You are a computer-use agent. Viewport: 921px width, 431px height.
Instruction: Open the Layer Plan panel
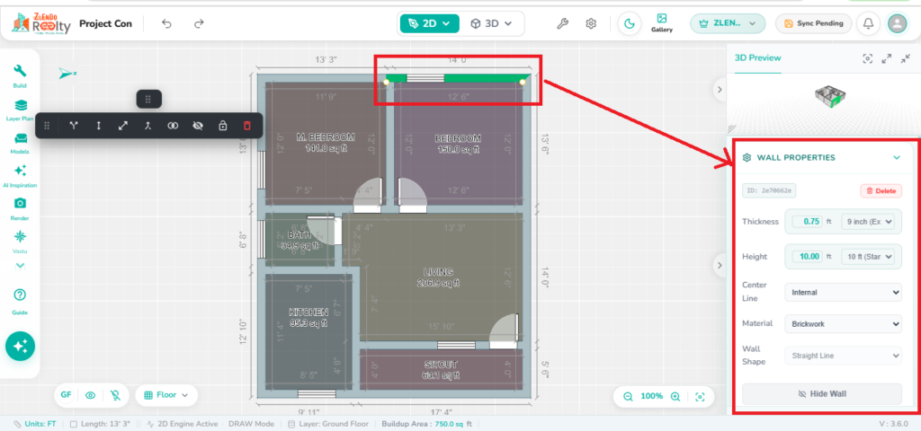pos(20,109)
